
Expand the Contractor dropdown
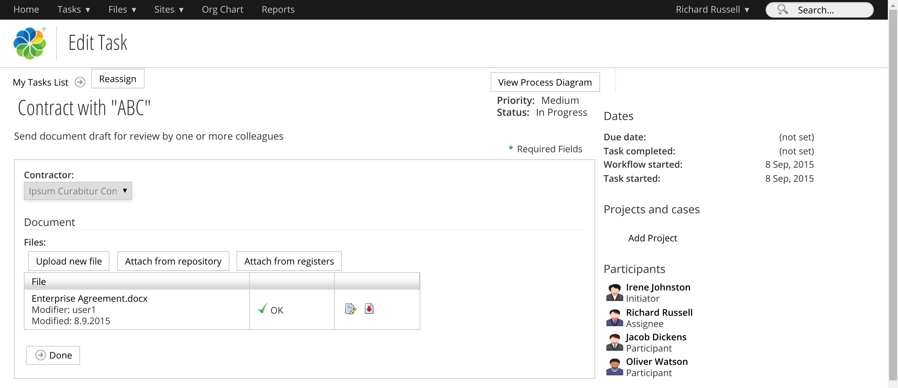78,191
